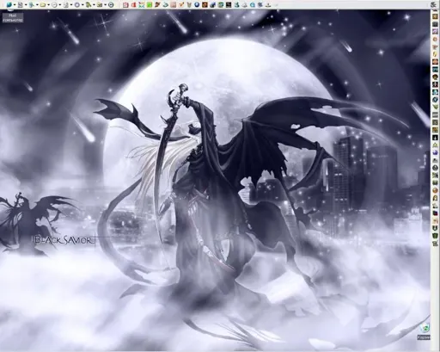Click the orange ball icon in right sidebar
The width and height of the screenshot is (440, 352).
pyautogui.click(x=436, y=190)
